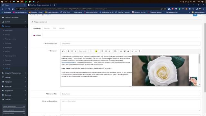Switch editor to fullscreen mode
This screenshot has width=206, height=116.
(x=132, y=51)
